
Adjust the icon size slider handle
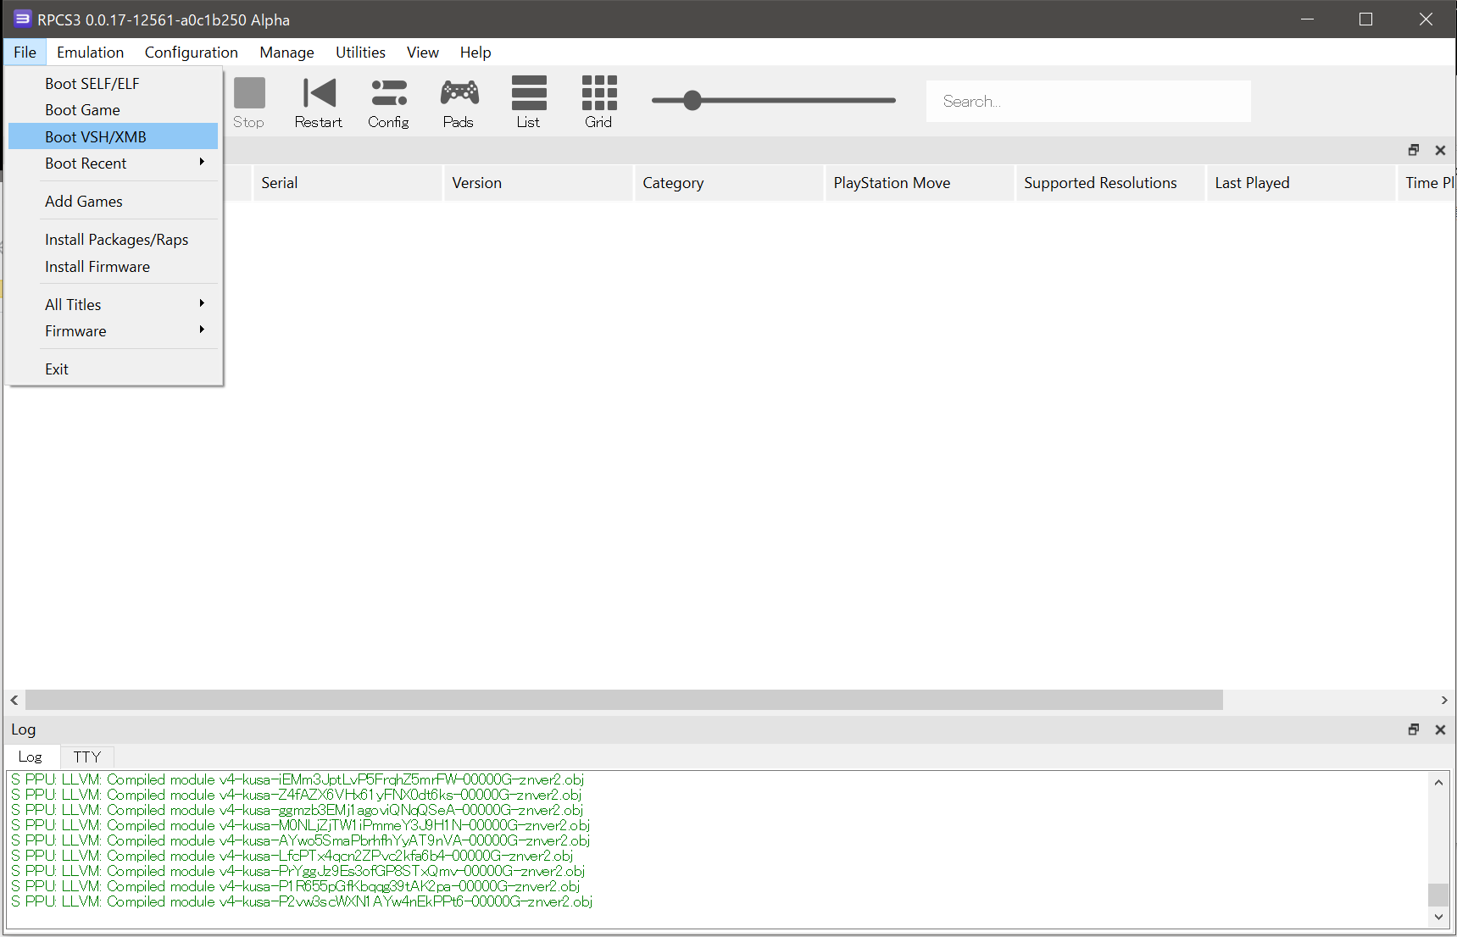(692, 100)
